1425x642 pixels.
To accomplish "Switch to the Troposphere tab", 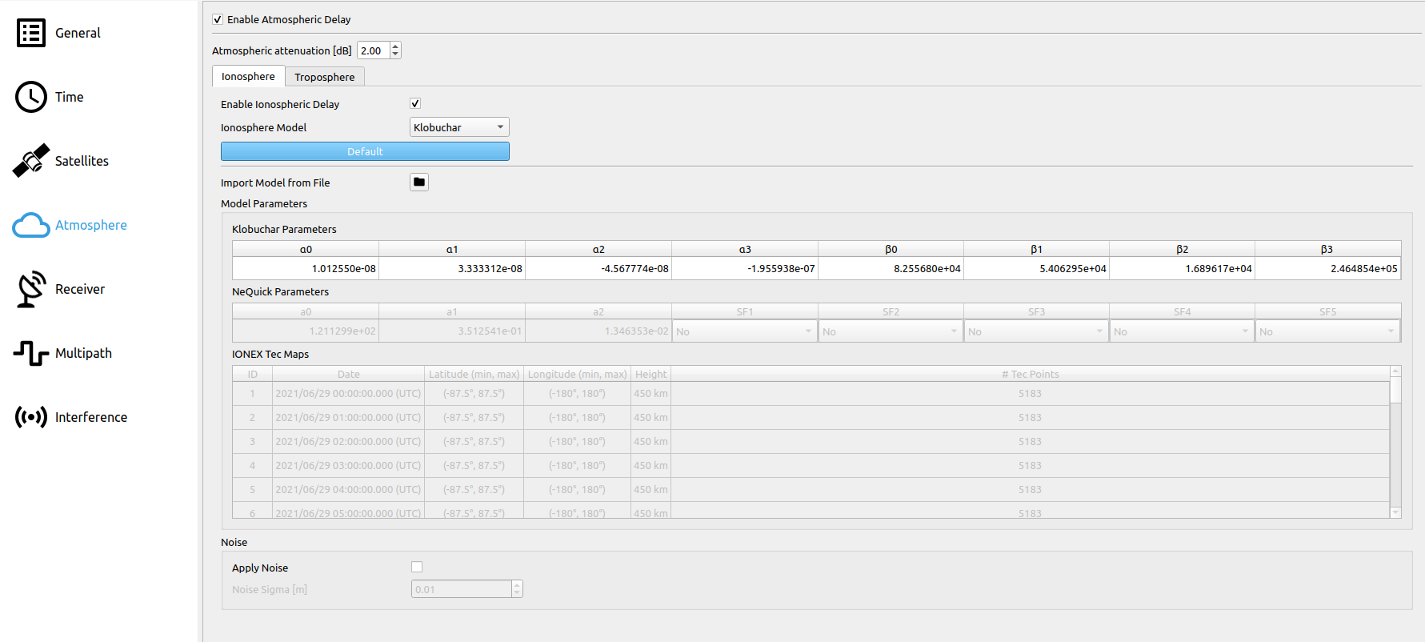I will (x=324, y=77).
